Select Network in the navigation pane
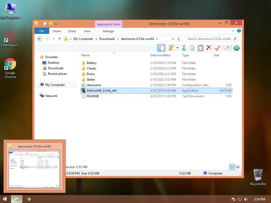This screenshot has width=271, height=203. [x=51, y=96]
